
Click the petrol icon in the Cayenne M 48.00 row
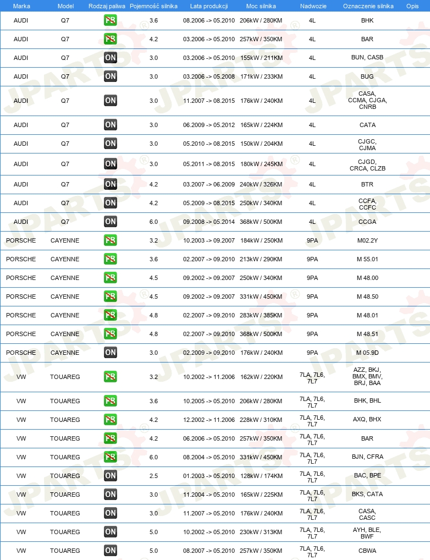[111, 277]
